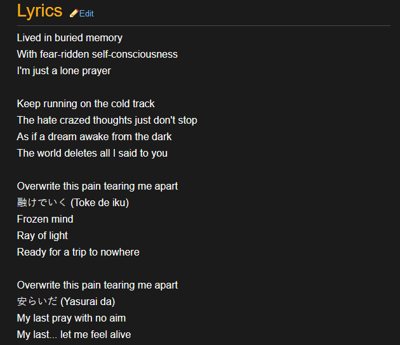
Task: Click 'Keep running on the cold track'
Action: 86,104
